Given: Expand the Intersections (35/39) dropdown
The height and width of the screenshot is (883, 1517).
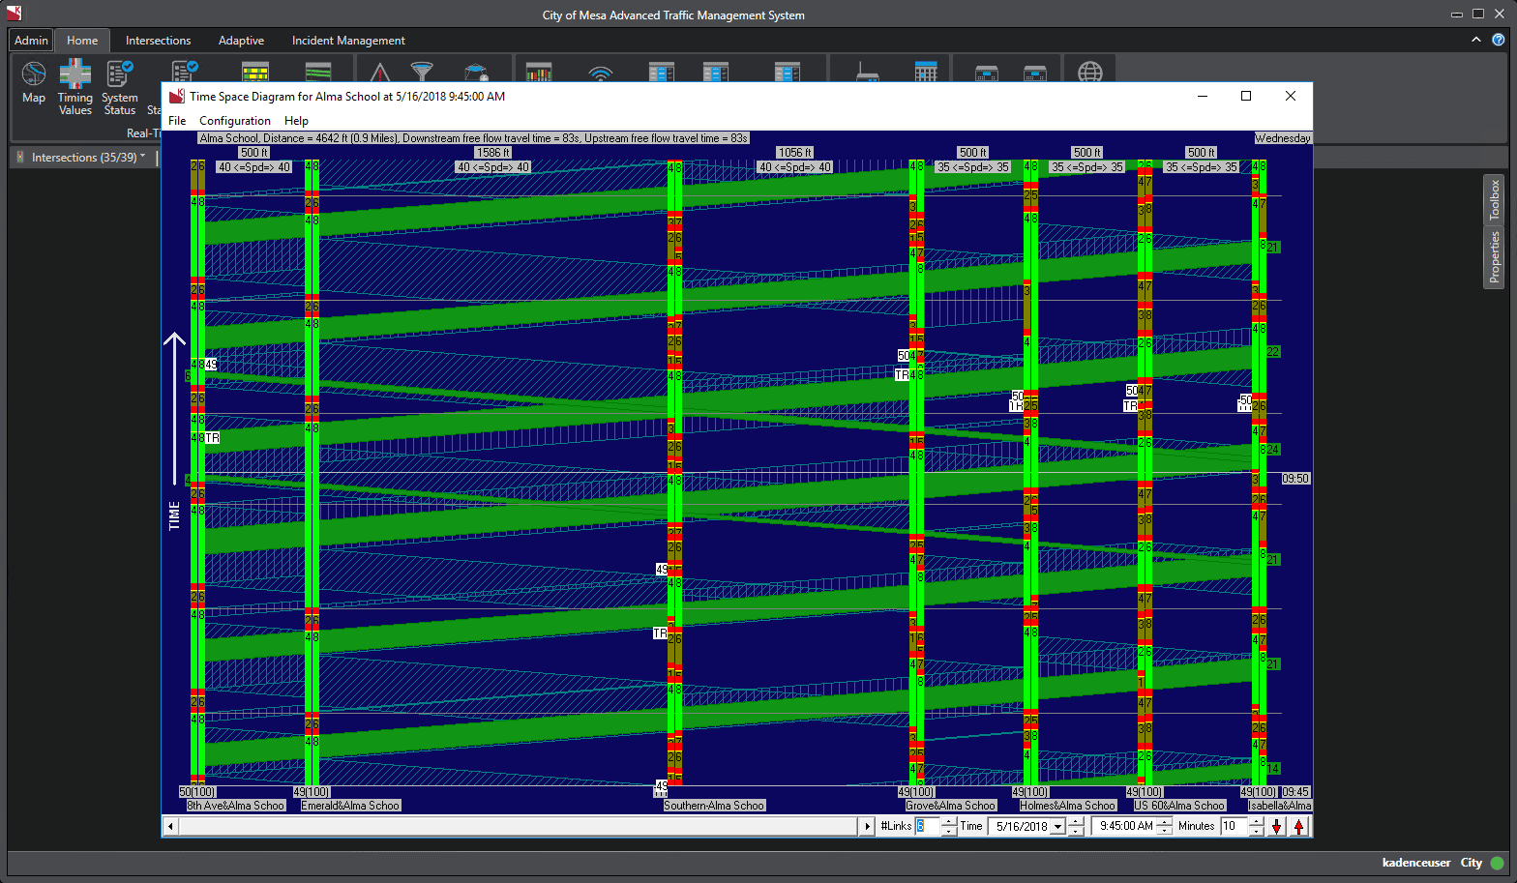Looking at the screenshot, I should coord(143,157).
